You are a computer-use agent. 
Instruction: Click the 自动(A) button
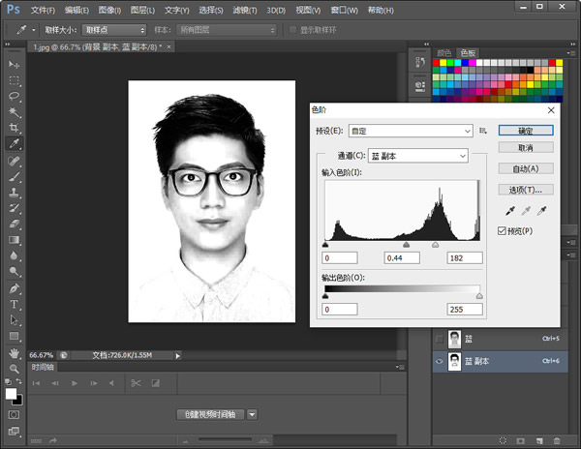[526, 168]
